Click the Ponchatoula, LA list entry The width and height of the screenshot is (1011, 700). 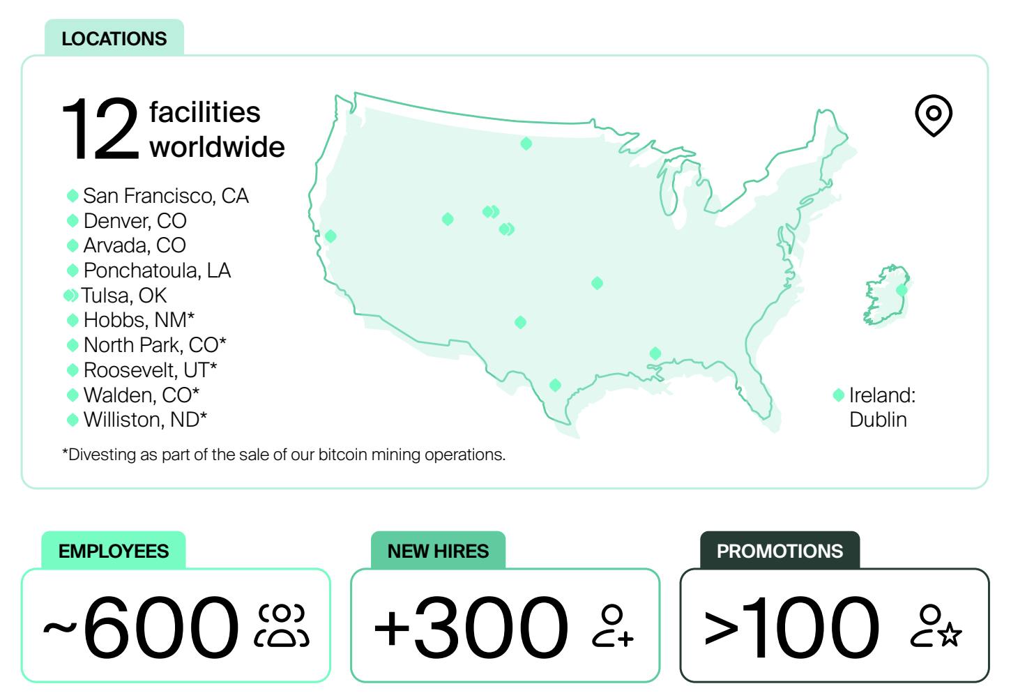[157, 271]
